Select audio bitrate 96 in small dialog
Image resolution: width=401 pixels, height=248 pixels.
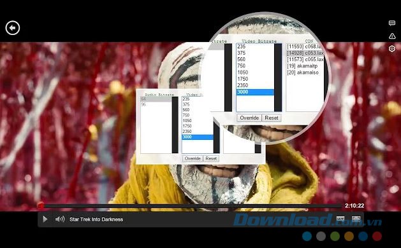point(156,104)
